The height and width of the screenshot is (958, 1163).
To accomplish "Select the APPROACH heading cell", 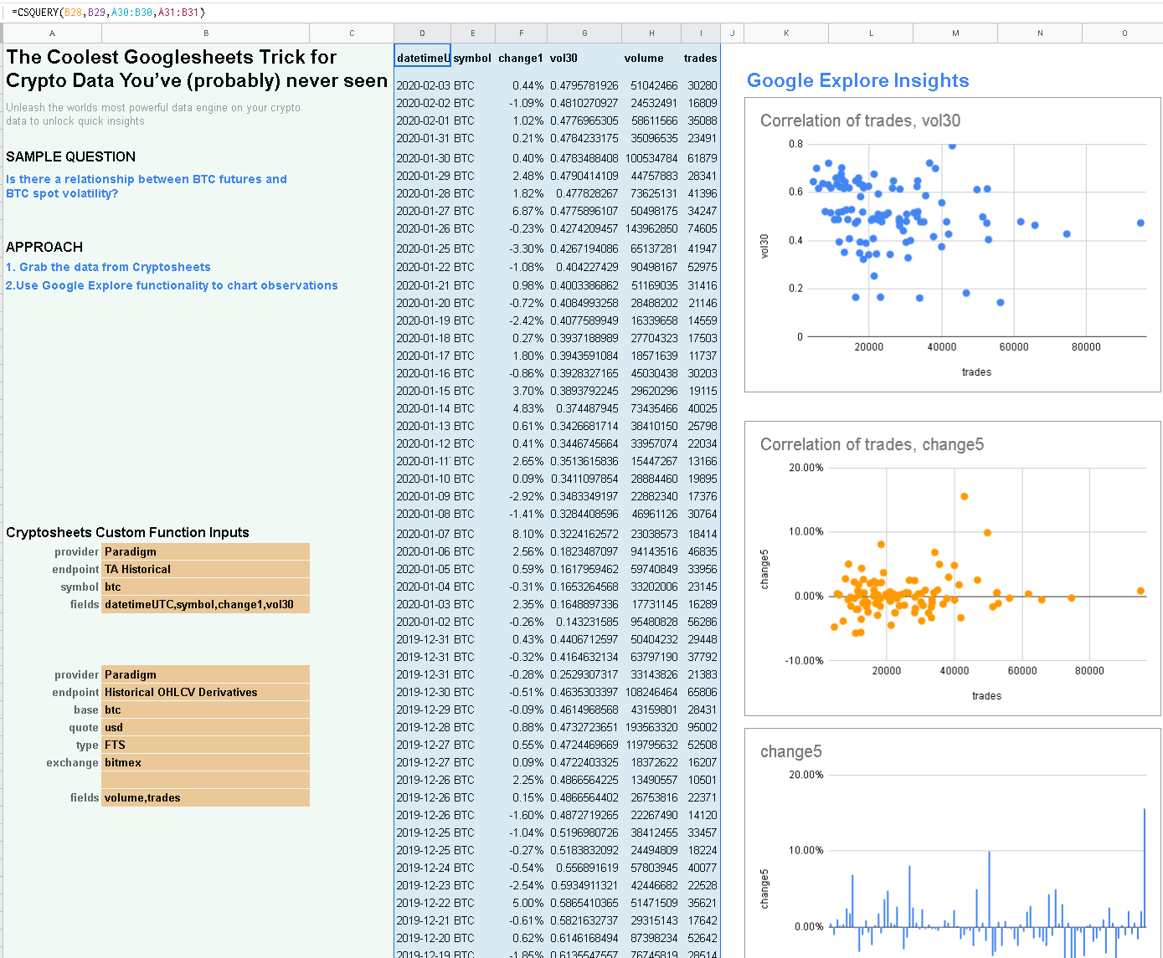I will [x=44, y=247].
